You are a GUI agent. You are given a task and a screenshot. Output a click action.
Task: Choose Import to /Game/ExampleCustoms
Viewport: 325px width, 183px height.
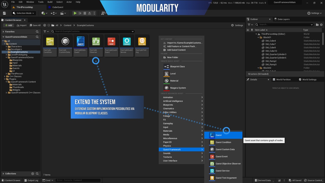tap(183, 43)
